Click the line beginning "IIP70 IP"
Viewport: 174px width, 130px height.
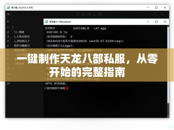(x=55, y=83)
